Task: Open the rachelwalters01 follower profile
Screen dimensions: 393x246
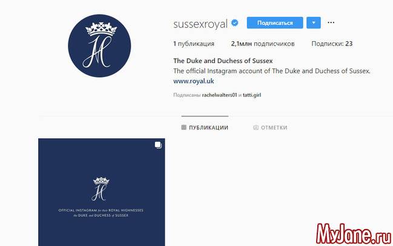Action: 219,95
